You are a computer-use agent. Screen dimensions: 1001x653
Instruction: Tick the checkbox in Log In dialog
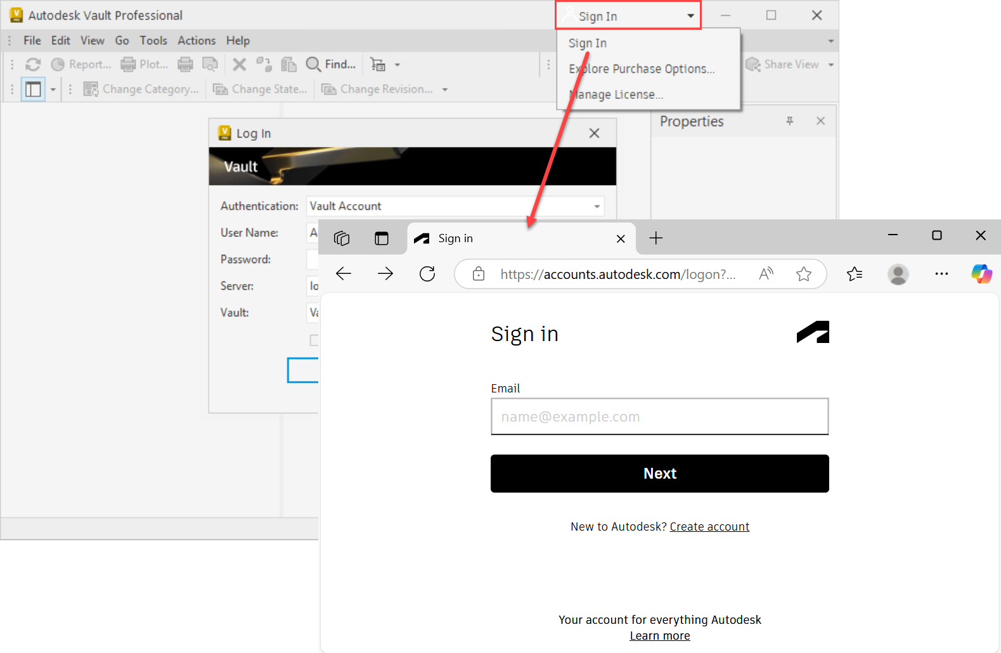point(314,340)
